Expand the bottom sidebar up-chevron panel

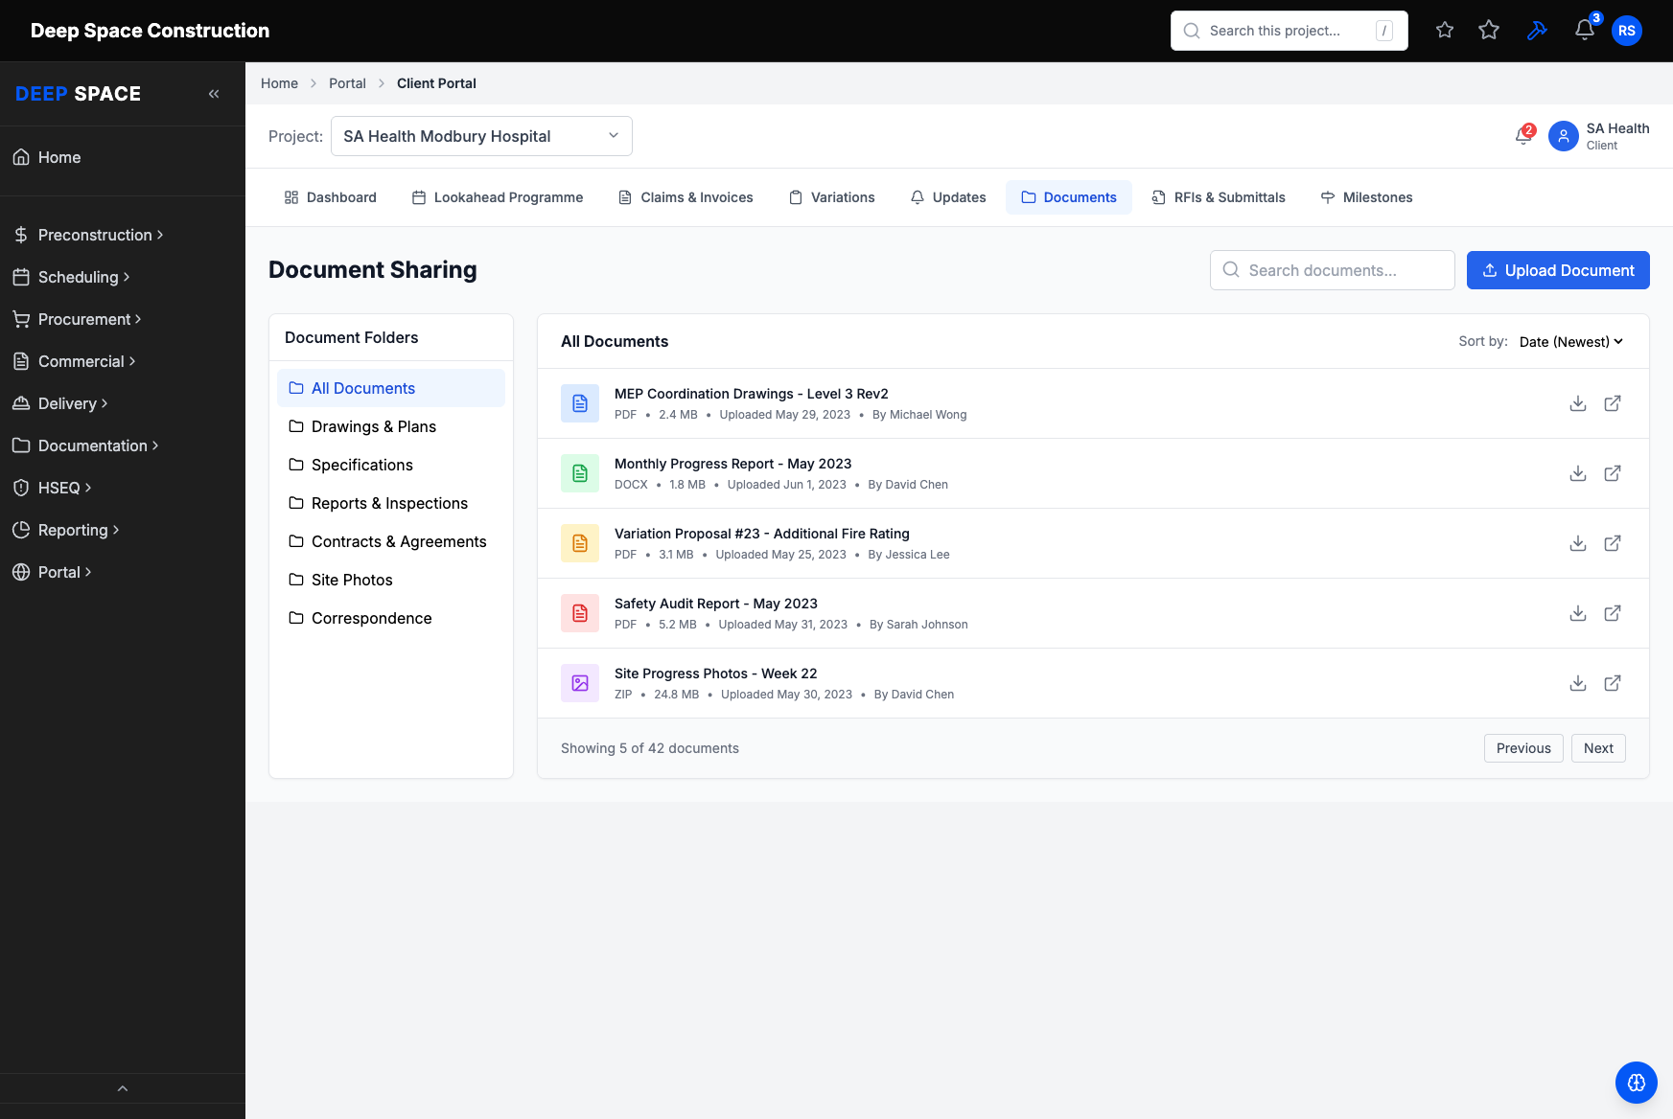(x=123, y=1088)
